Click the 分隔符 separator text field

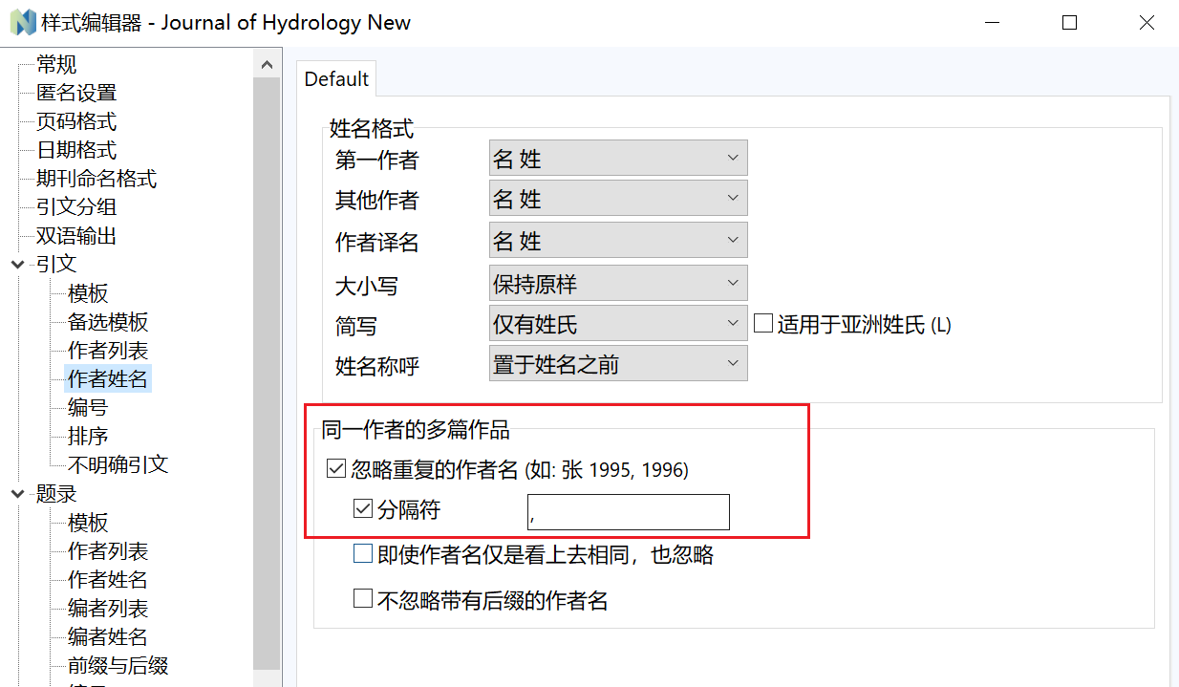(628, 512)
